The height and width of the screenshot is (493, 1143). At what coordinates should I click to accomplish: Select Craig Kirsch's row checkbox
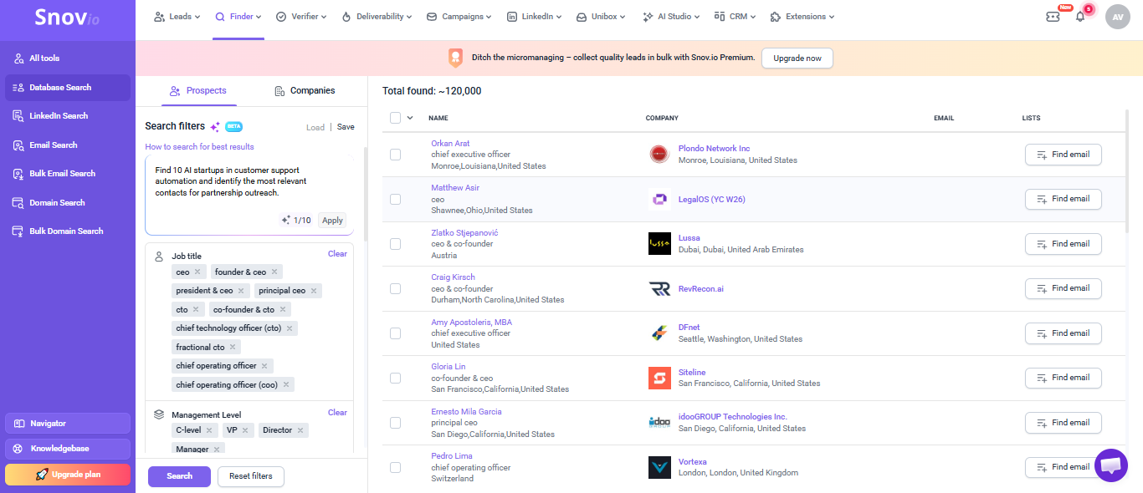pos(395,288)
